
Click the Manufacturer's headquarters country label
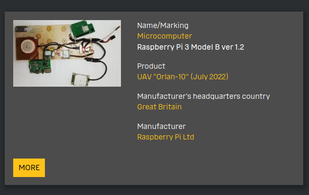point(203,96)
